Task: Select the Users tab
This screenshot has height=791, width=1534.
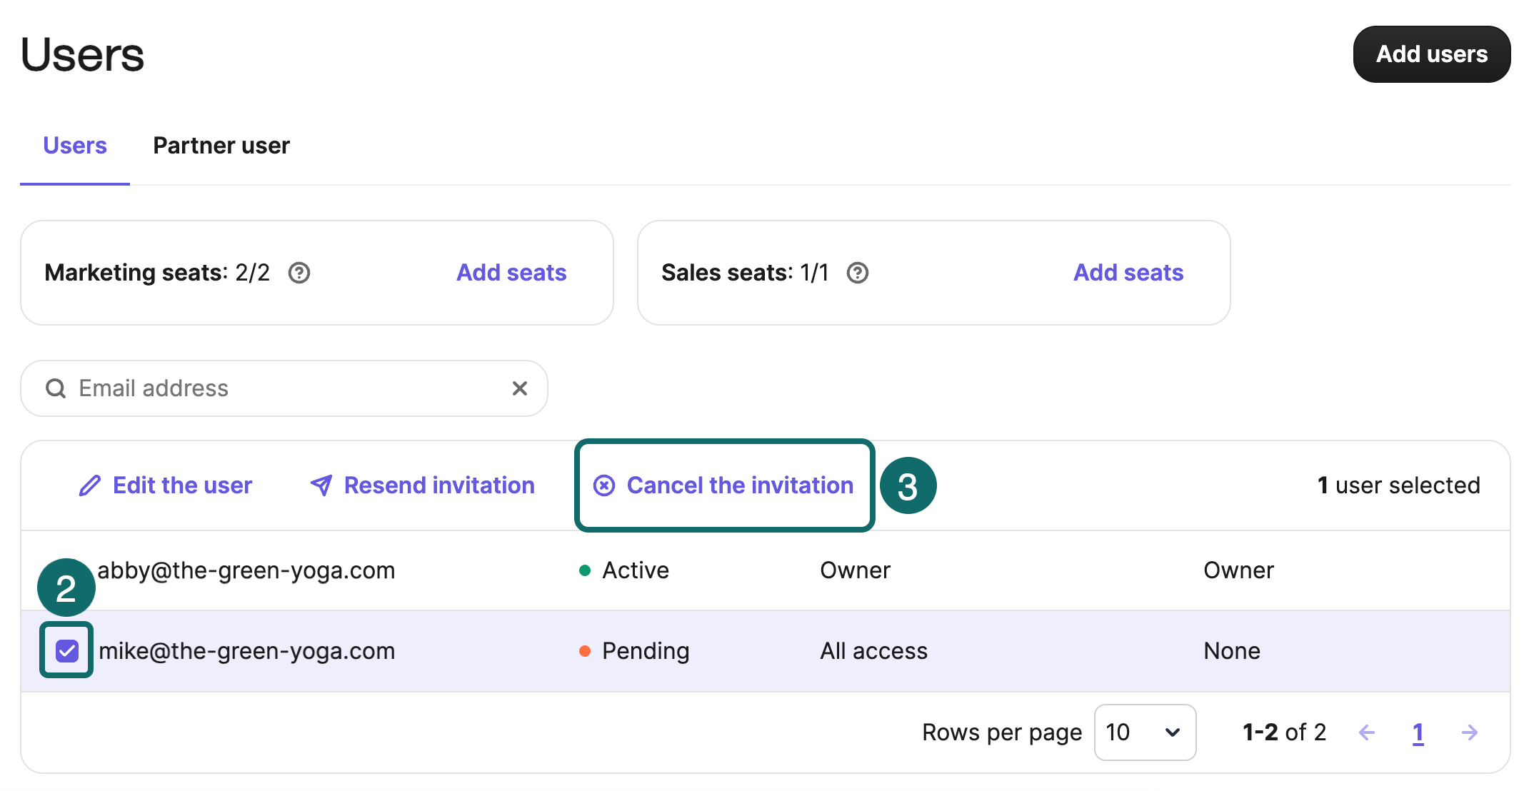Action: click(75, 145)
